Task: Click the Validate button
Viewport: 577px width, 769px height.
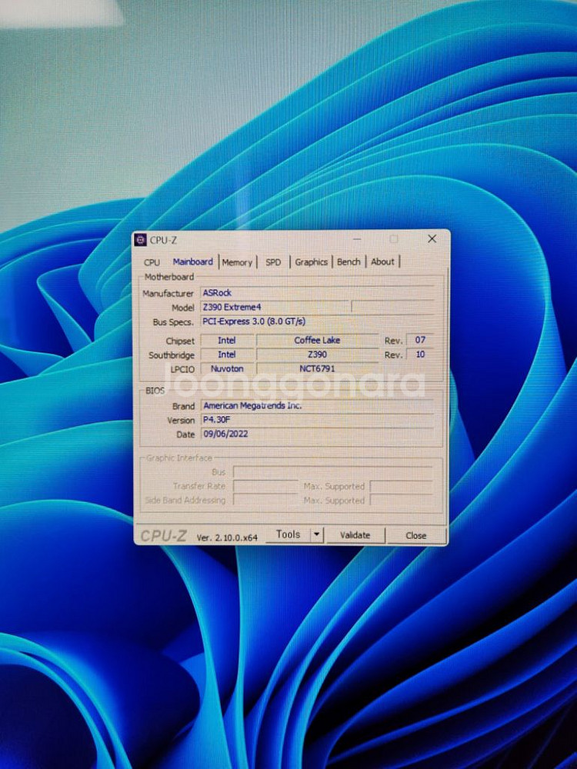Action: [355, 535]
